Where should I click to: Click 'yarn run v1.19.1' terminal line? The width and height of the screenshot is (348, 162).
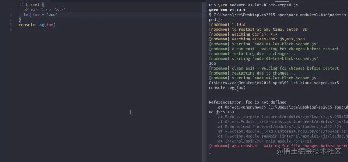[x=227, y=10]
